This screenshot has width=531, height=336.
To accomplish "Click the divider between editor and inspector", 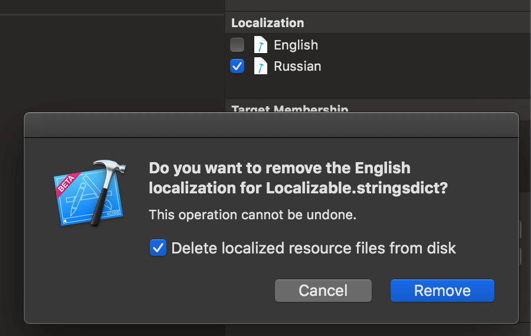I will point(225,59).
